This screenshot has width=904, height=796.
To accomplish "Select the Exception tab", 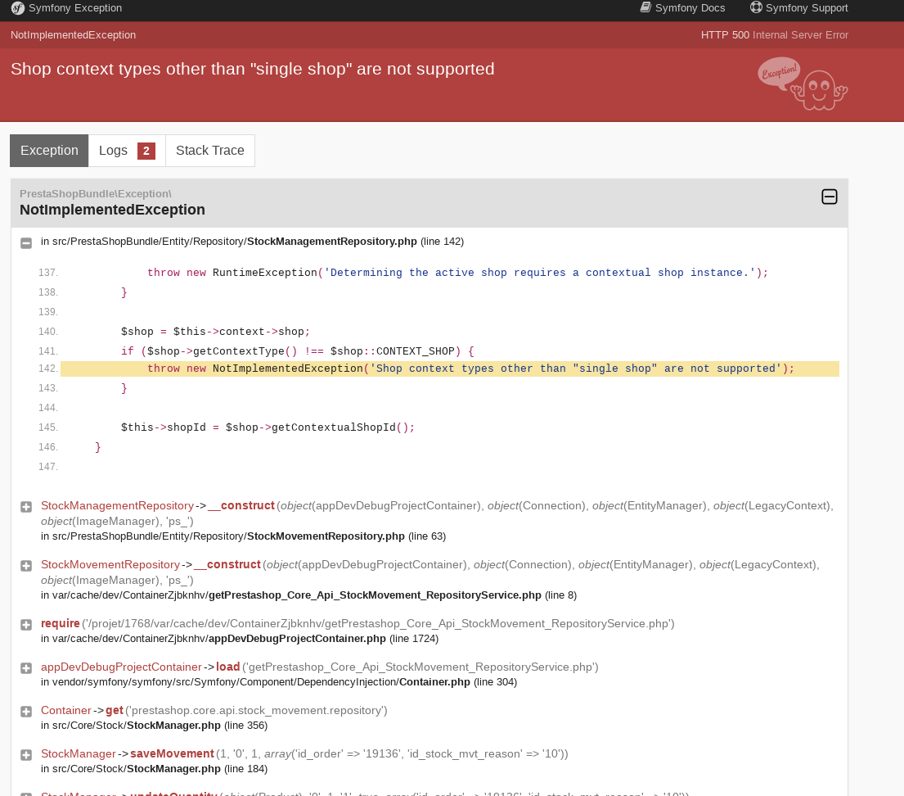I will [x=48, y=150].
